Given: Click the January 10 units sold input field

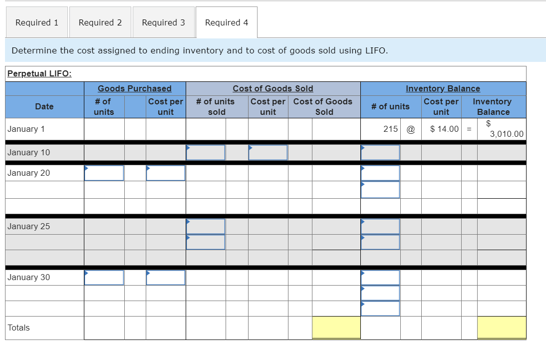Looking at the screenshot, I should click(206, 153).
